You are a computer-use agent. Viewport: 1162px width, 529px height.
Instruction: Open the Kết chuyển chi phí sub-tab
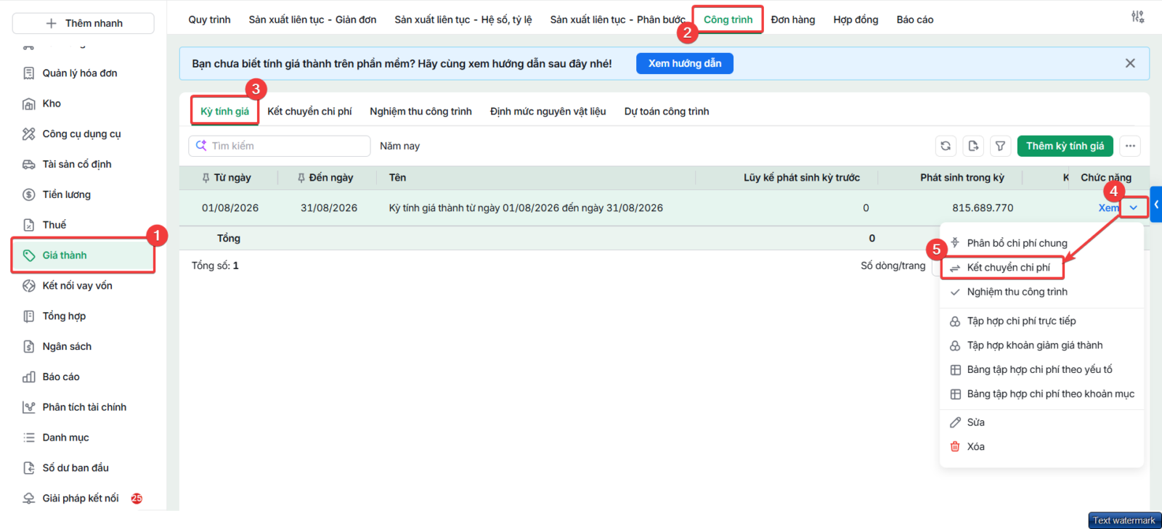pos(309,111)
